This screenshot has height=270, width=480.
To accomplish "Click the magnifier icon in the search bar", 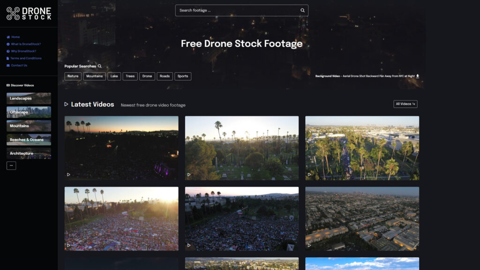I will click(x=302, y=10).
